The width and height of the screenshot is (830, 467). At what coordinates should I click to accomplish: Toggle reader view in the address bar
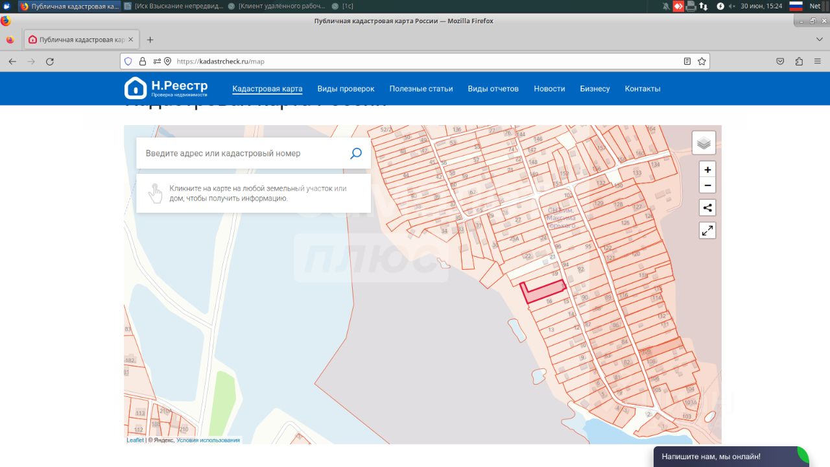[x=687, y=62]
